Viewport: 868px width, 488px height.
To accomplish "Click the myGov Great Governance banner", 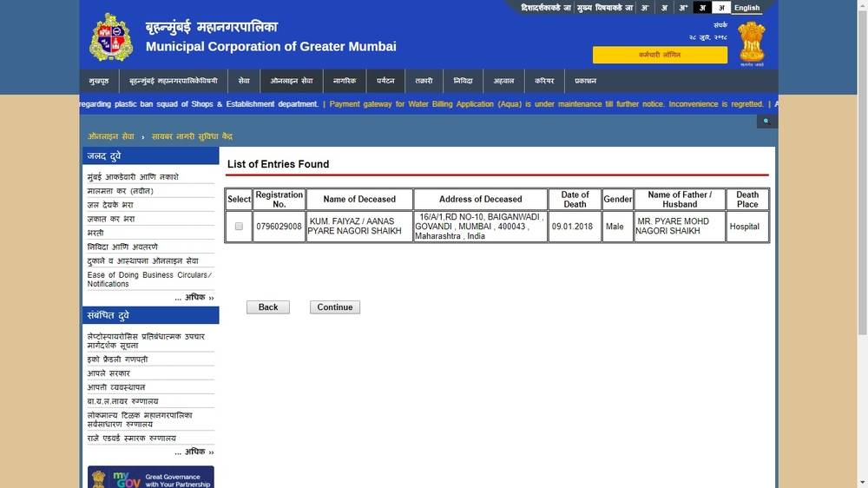I will coord(150,477).
